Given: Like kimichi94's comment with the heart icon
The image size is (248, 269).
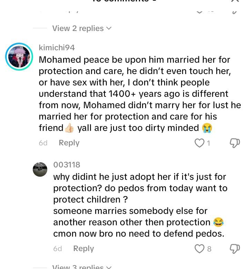Looking at the screenshot, I should pos(199,143).
